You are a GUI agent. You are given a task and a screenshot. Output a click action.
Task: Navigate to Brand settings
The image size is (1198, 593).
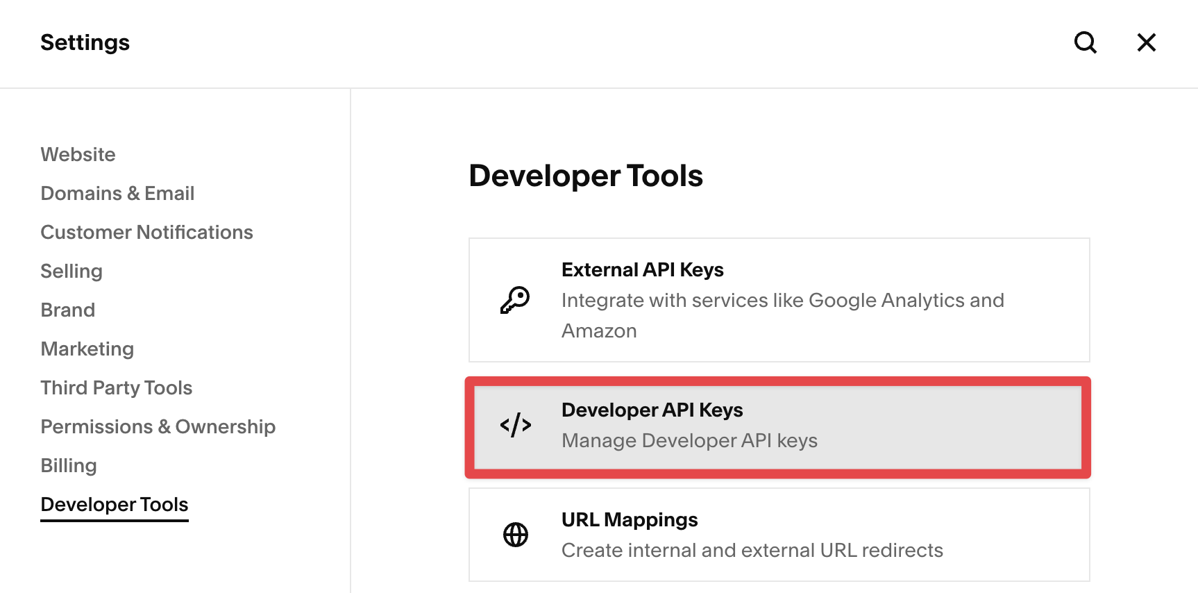(x=67, y=310)
